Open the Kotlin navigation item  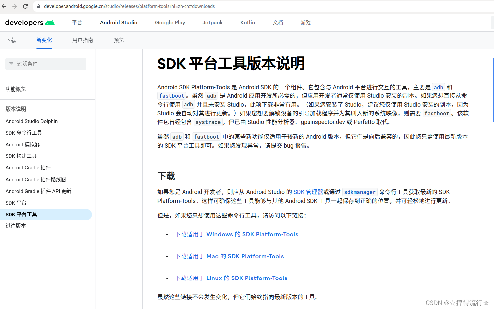[x=248, y=23]
